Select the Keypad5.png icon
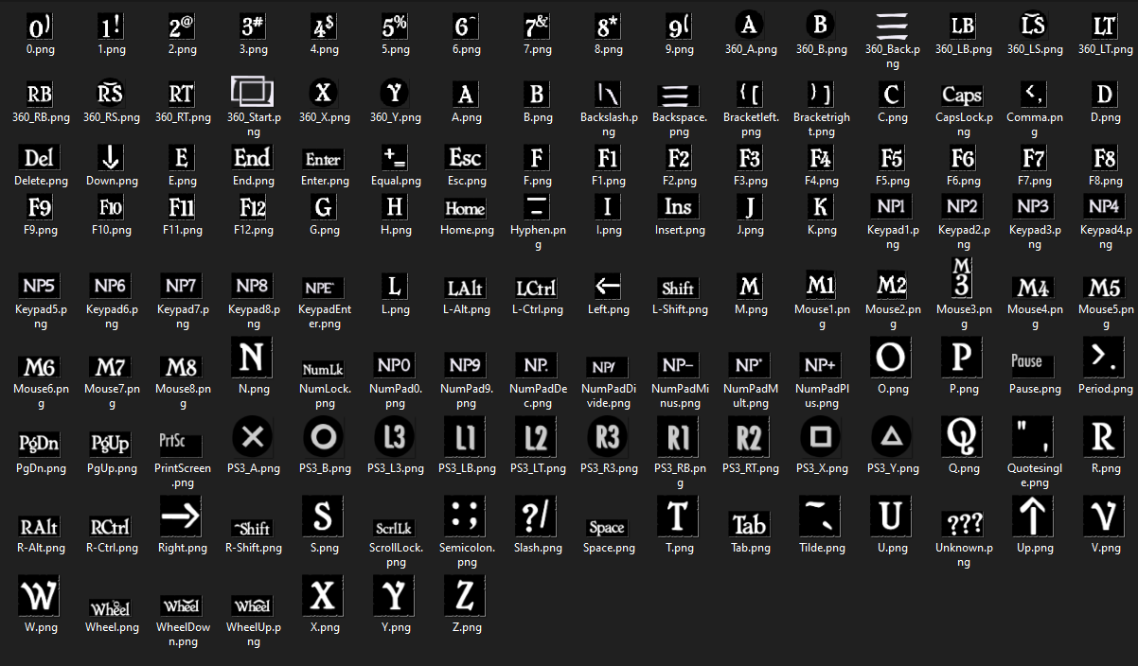The image size is (1138, 666). click(x=39, y=286)
